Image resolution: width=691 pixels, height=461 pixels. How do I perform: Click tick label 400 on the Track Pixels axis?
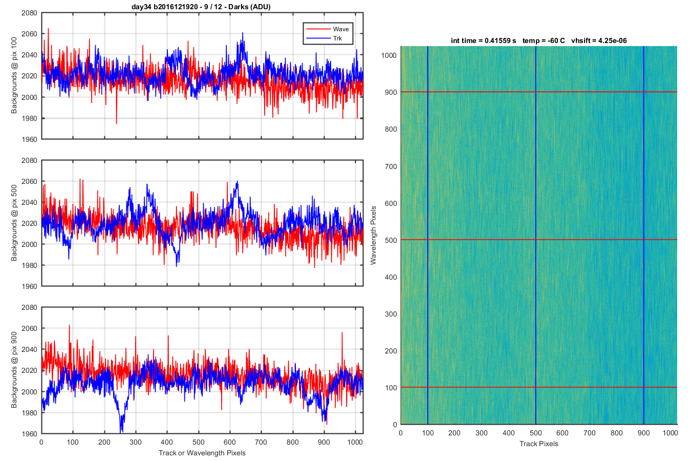coord(509,433)
